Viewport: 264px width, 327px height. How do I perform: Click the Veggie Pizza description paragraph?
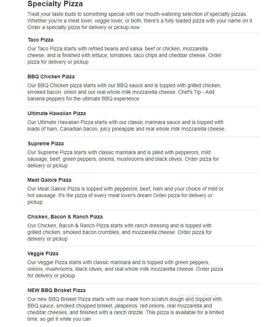tap(125, 269)
